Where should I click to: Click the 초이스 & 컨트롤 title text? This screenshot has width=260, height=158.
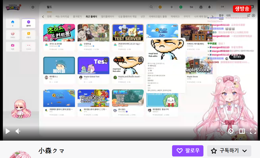[x=56, y=44]
